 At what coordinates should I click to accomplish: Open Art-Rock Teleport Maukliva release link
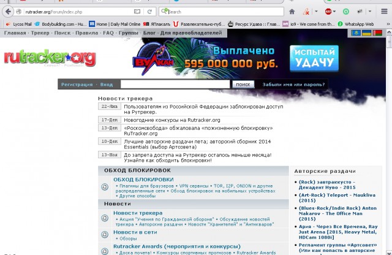[337, 198]
